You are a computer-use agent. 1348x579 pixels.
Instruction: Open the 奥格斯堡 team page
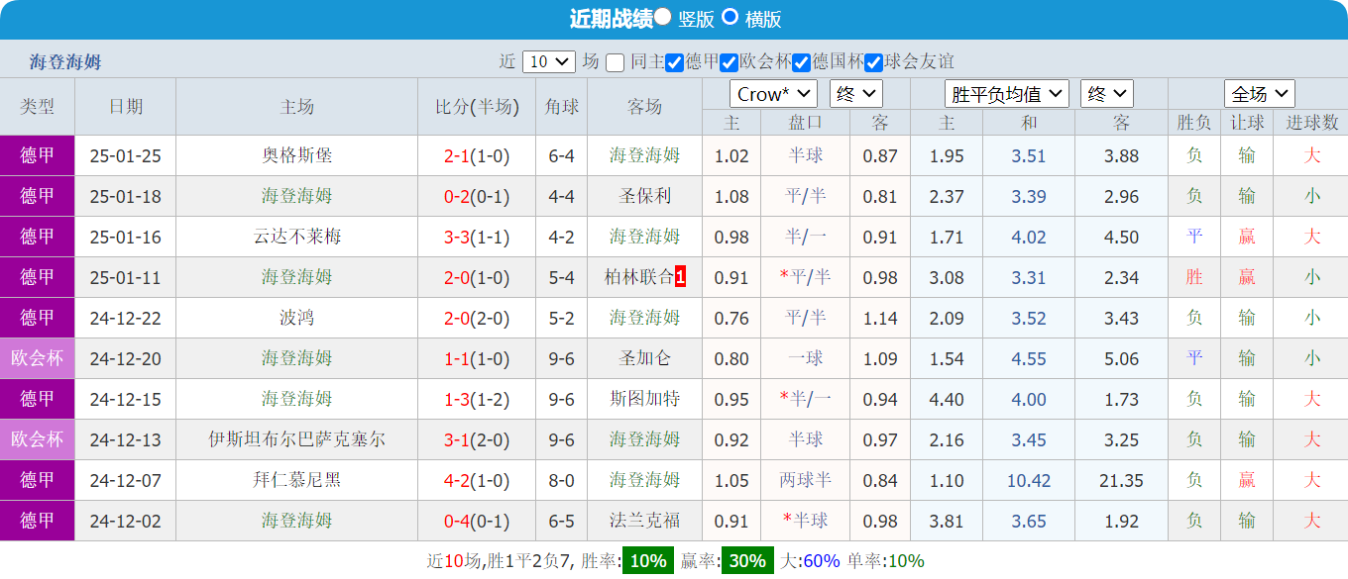coord(299,155)
